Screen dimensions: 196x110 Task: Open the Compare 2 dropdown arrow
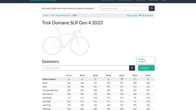pyautogui.click(x=153, y=68)
